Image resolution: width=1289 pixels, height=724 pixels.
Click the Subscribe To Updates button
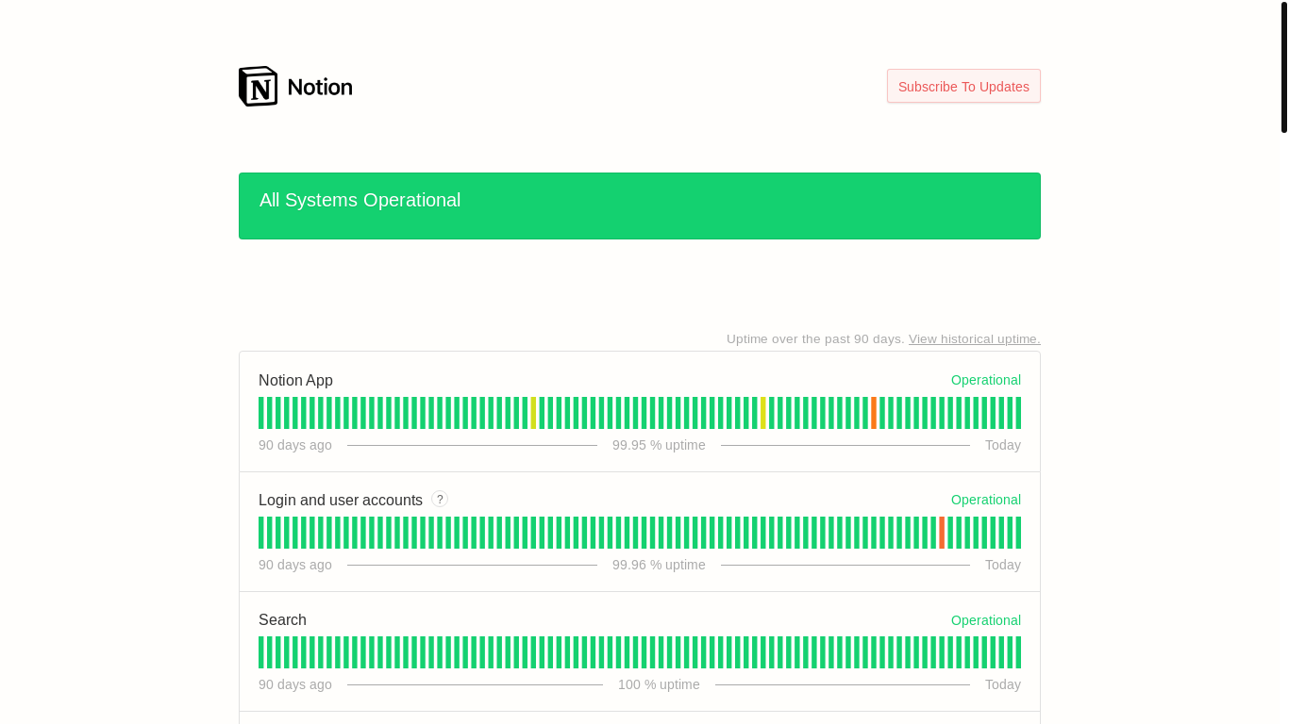[x=963, y=86]
